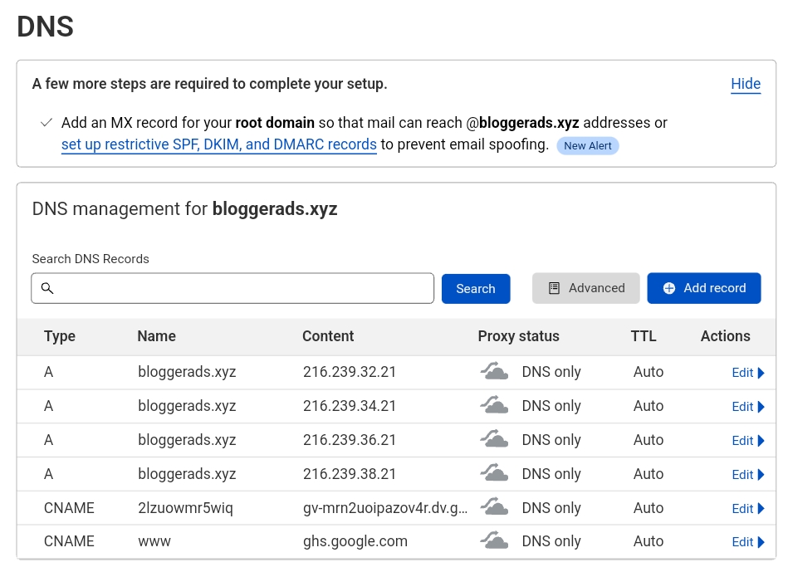The height and width of the screenshot is (572, 788).
Task: Click the Proxy status column header
Action: click(x=518, y=336)
